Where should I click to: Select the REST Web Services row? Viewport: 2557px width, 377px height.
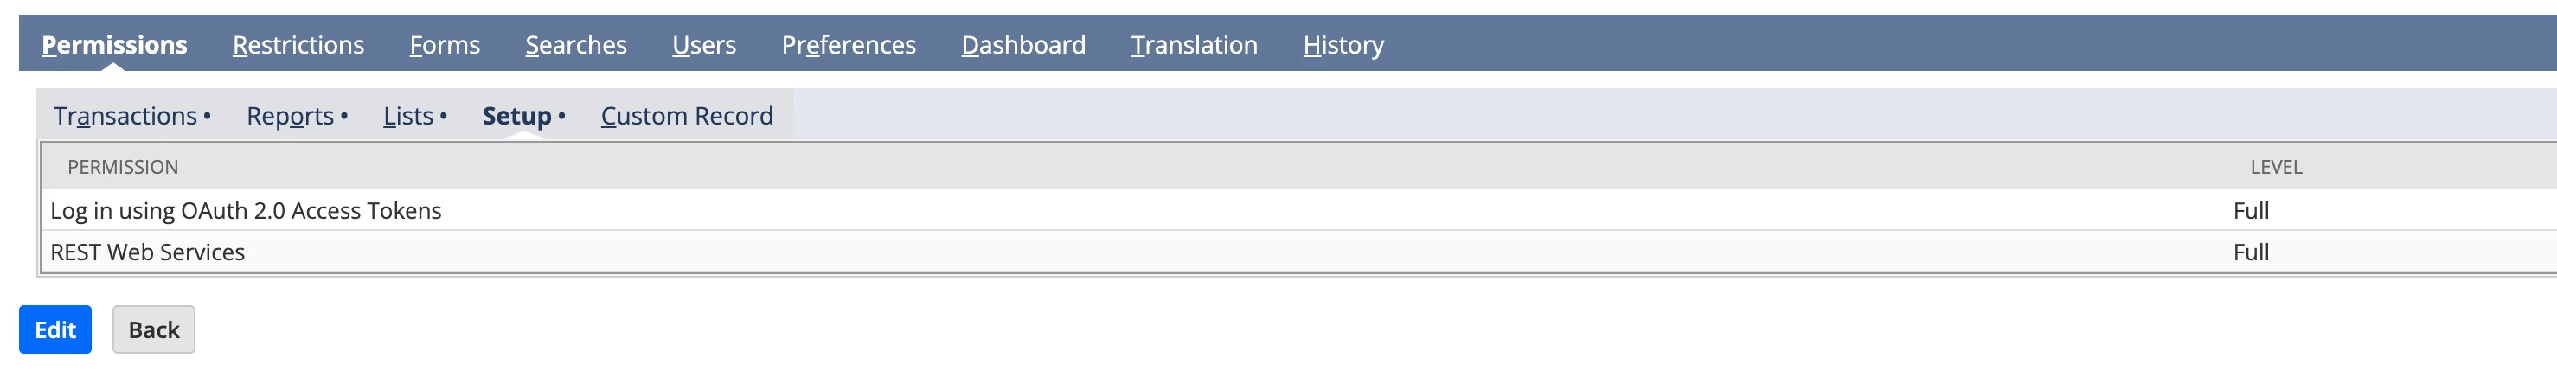(1298, 252)
